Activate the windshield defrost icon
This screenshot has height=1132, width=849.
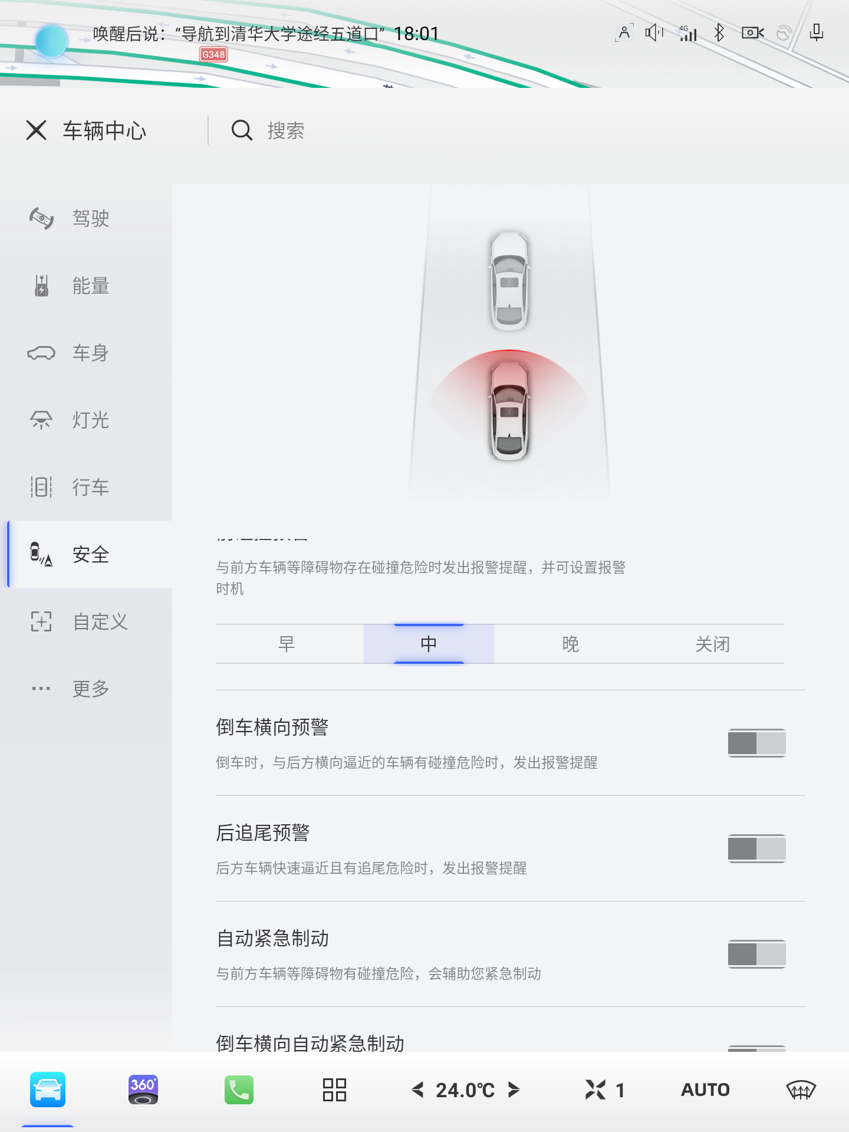pyautogui.click(x=801, y=1090)
